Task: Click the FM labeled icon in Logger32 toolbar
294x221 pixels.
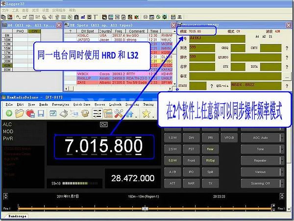Action: 117,17
